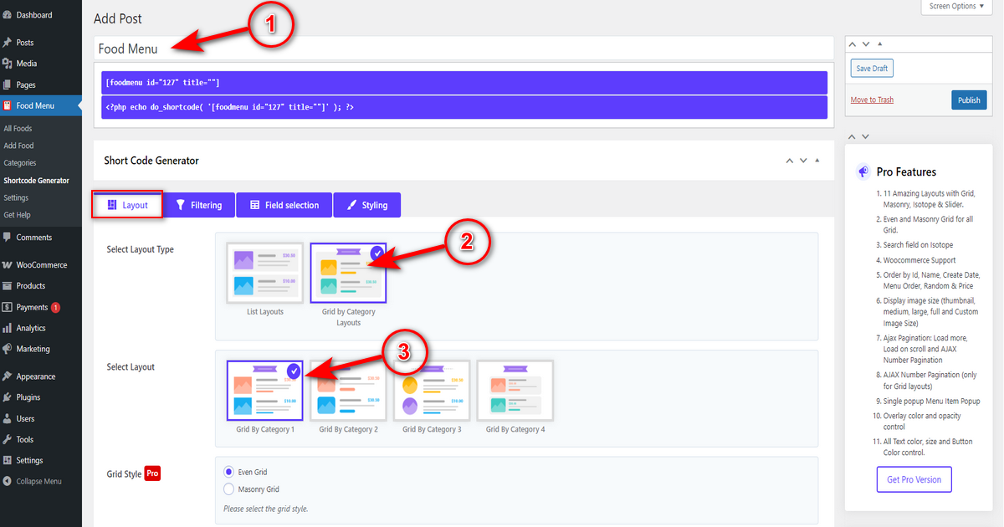Viewport: 1004px width, 527px height.
Task: Move Short Code Generator panel down
Action: pos(803,161)
